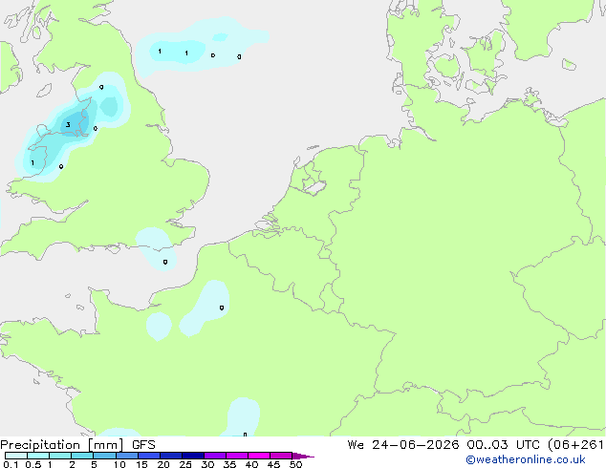This screenshot has height=468, width=606.
Task: Click the "0.1" legend scale label
Action: [x=11, y=464]
